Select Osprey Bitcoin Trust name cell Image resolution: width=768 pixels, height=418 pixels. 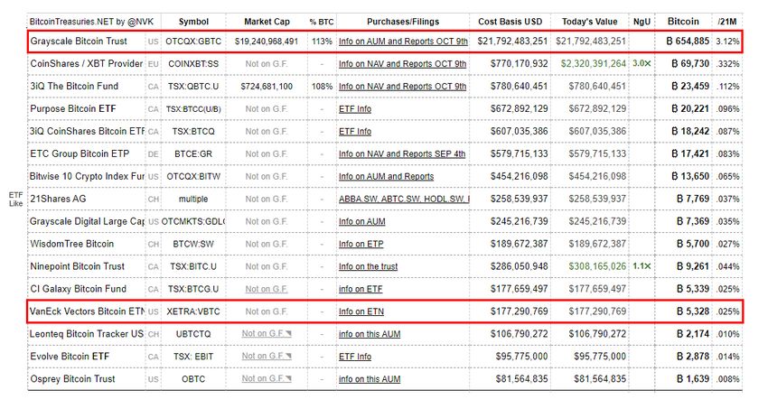click(x=72, y=379)
